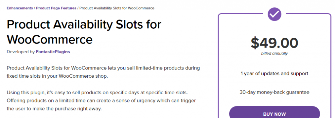Click the current-page breadcrumb text for Product Availability Slots
335x118 pixels.
coord(117,8)
